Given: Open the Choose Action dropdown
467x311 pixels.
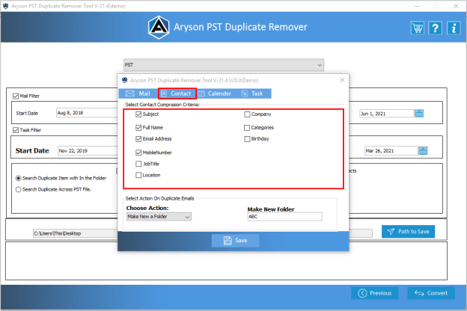Looking at the screenshot, I should pos(159,217).
